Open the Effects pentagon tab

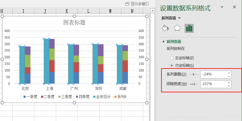click(177, 28)
